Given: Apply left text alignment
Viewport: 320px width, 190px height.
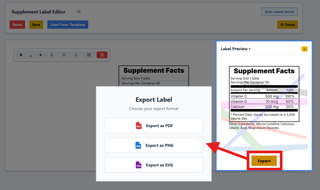Looking at the screenshot, I should [52, 55].
